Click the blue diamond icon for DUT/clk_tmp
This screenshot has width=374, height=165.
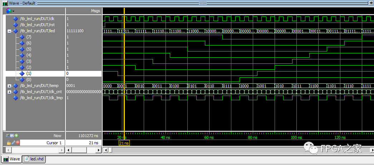coord(15,98)
